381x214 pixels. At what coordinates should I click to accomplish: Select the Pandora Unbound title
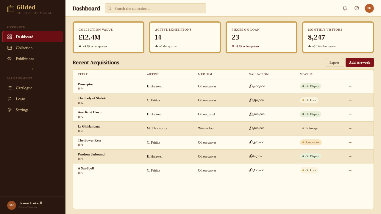point(91,154)
